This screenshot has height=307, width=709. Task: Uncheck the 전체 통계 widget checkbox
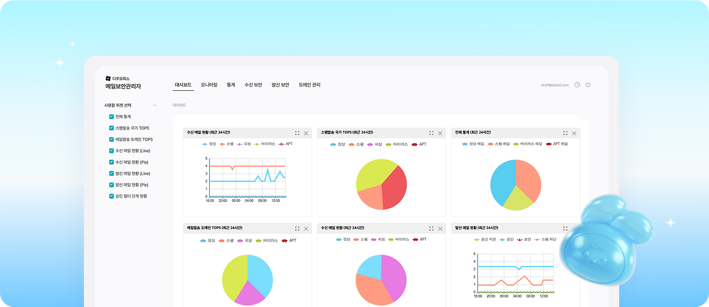(x=111, y=116)
